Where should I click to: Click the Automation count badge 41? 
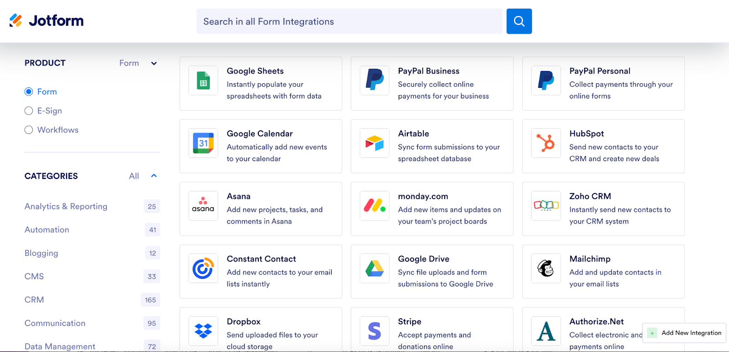[153, 230]
